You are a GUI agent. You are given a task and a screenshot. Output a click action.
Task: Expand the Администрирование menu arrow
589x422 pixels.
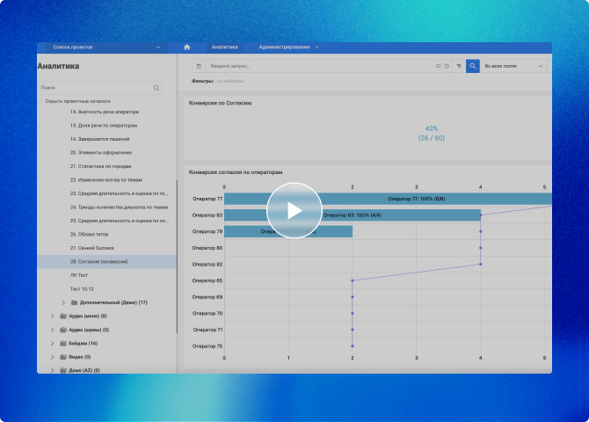coord(317,47)
